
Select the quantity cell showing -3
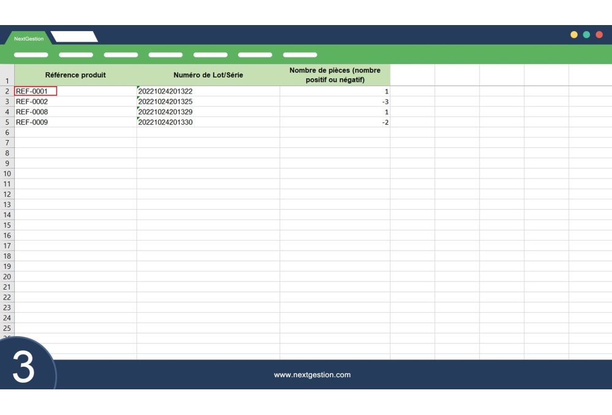[335, 102]
